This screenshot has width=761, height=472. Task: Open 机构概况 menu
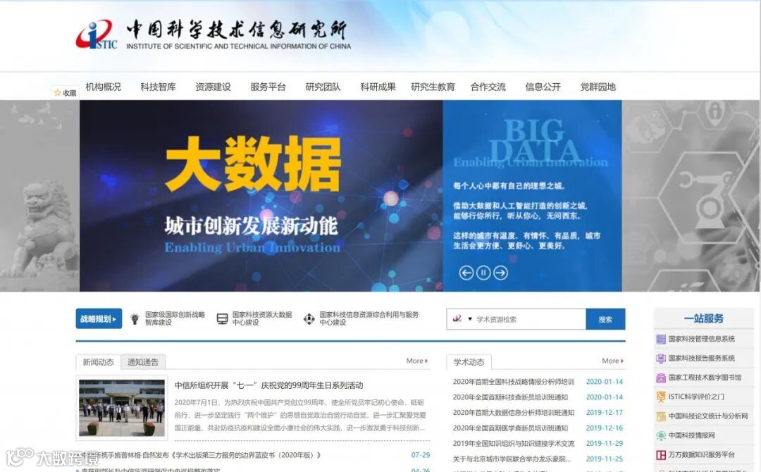click(103, 87)
